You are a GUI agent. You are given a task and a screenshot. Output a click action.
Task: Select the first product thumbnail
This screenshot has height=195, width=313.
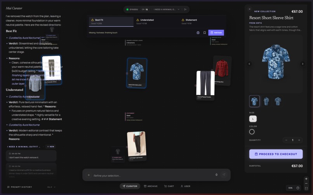pyautogui.click(x=254, y=101)
